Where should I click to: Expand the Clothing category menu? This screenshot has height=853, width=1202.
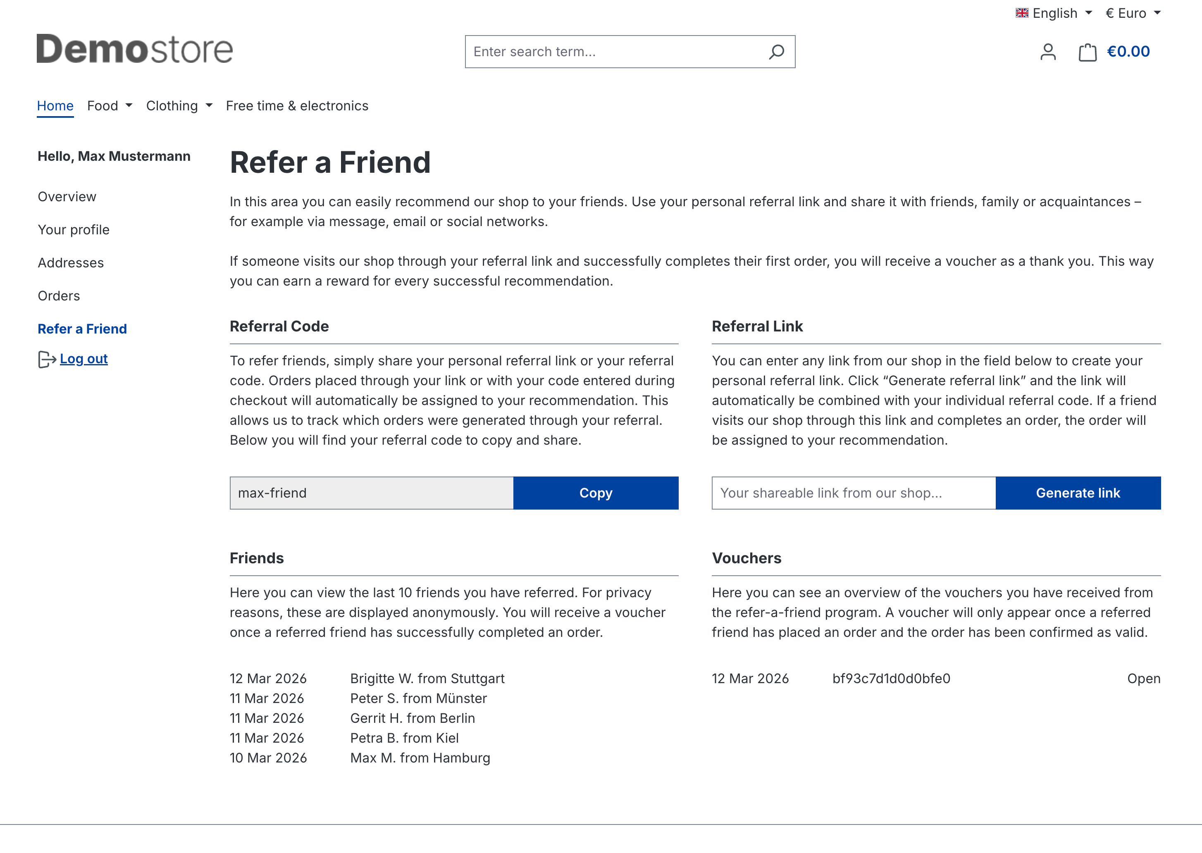pyautogui.click(x=179, y=105)
